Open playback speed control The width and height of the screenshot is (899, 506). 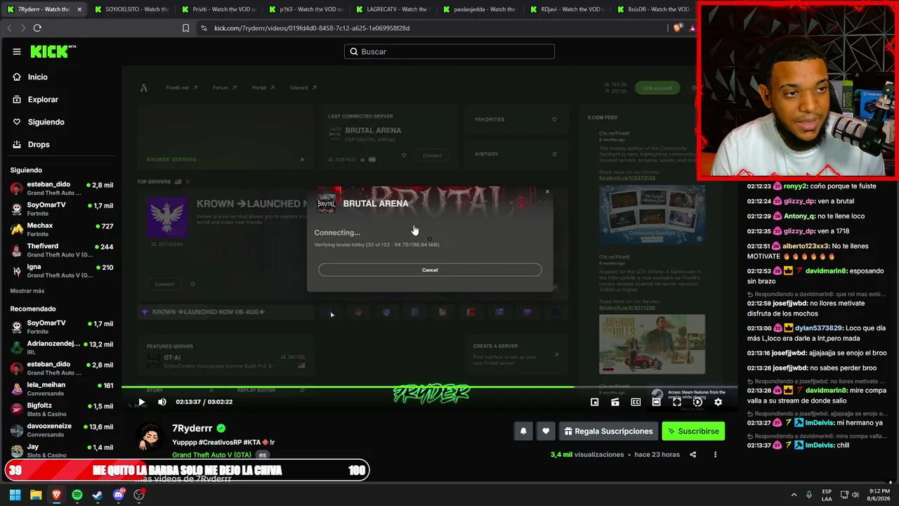tap(697, 402)
